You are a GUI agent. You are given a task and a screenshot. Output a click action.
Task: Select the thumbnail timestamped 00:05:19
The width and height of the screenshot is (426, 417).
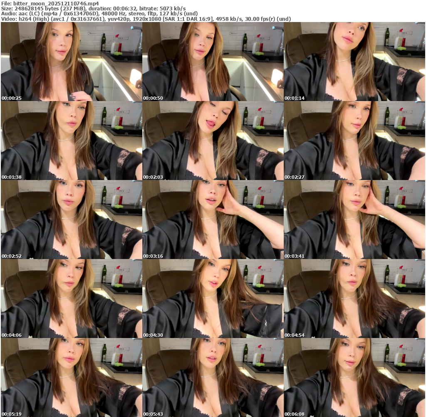point(71,378)
